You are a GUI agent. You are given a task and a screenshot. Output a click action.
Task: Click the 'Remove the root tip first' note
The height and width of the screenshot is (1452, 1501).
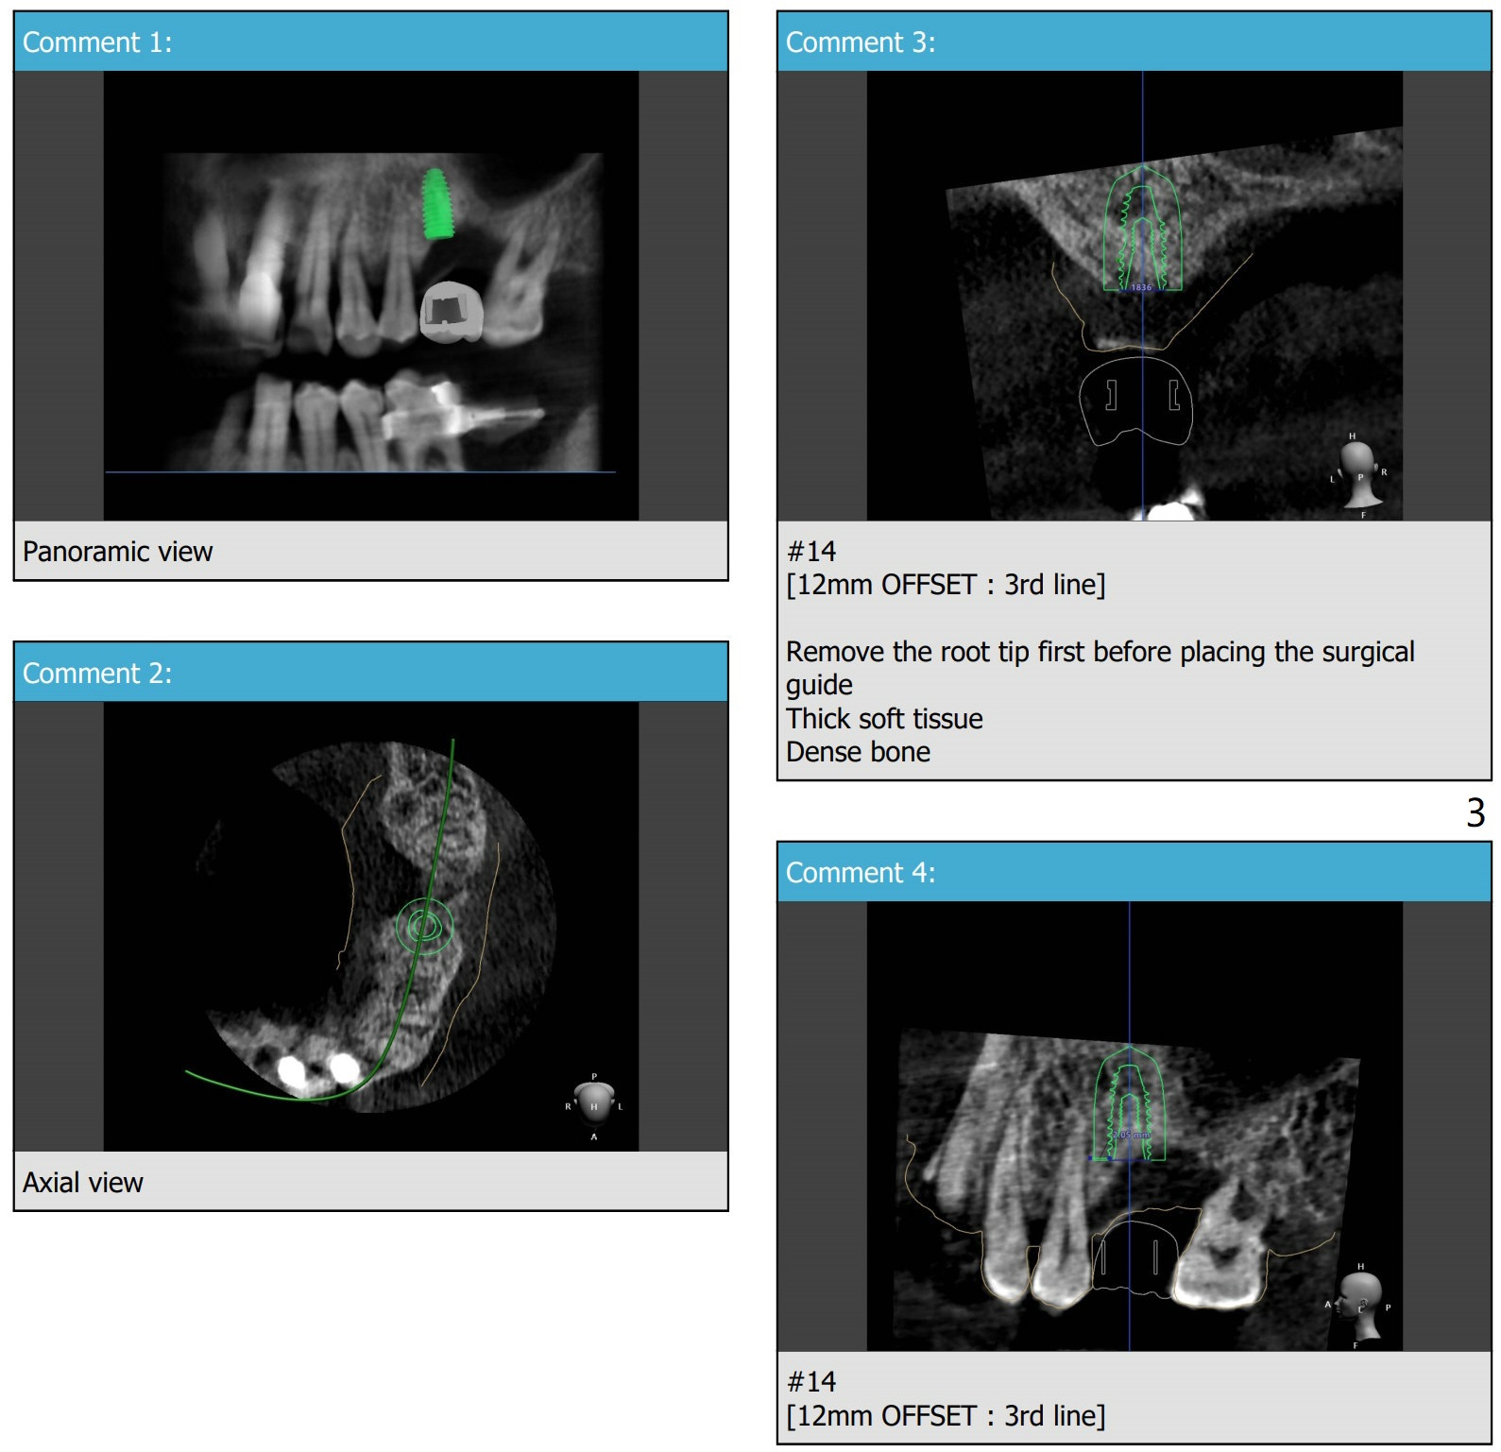click(x=1100, y=653)
